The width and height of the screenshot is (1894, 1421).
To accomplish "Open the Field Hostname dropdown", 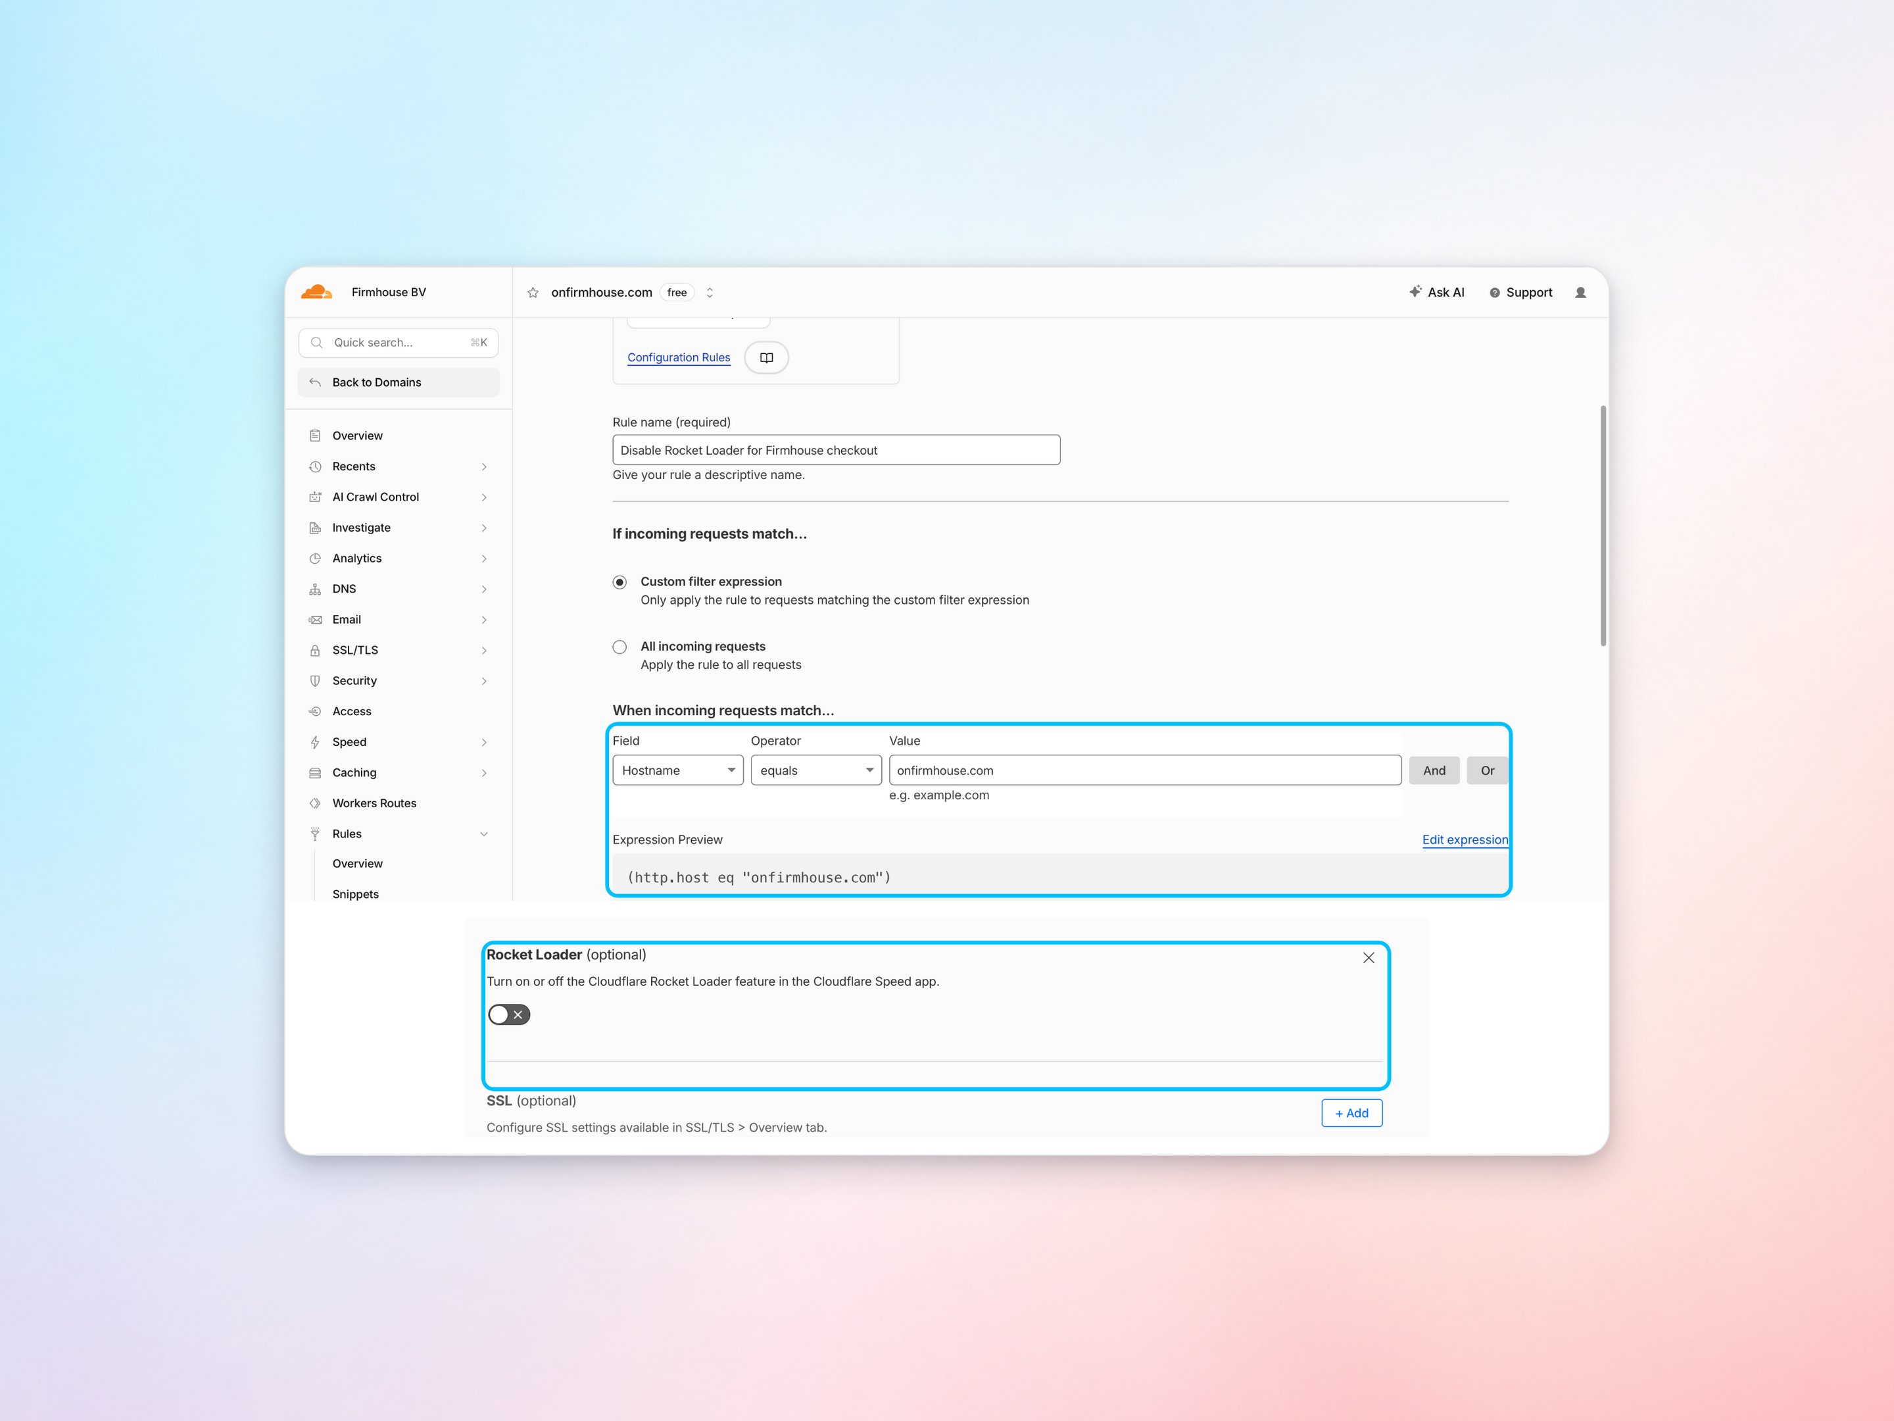I will pos(678,771).
